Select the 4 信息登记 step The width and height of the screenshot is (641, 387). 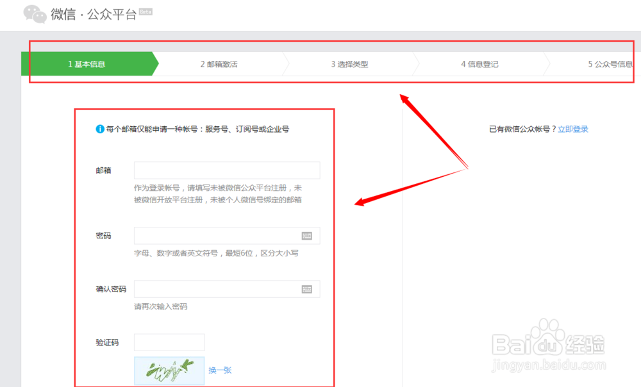480,64
